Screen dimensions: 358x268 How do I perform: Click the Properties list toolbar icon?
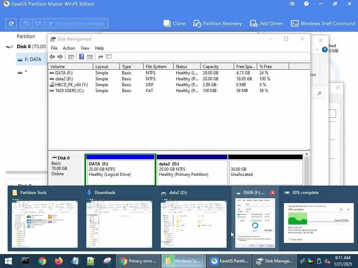coord(109,57)
